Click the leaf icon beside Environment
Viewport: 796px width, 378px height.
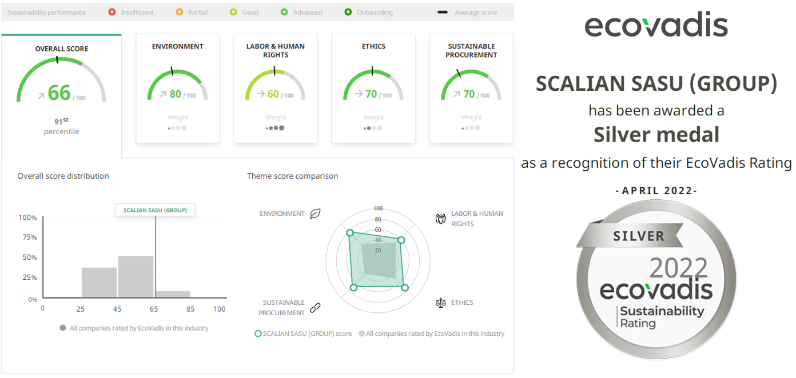(315, 214)
